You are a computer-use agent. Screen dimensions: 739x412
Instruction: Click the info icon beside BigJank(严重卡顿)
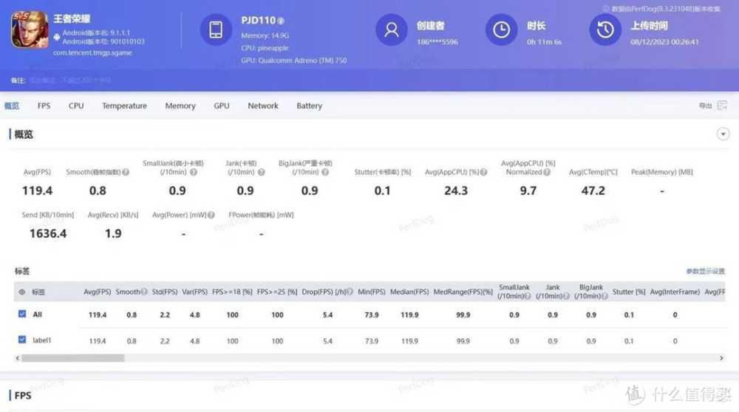click(x=324, y=172)
